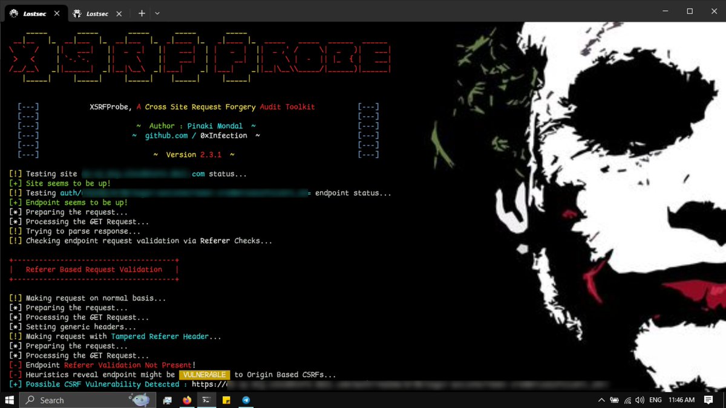Open the clock showing 11:46 AM
The image size is (726, 408).
(x=682, y=400)
